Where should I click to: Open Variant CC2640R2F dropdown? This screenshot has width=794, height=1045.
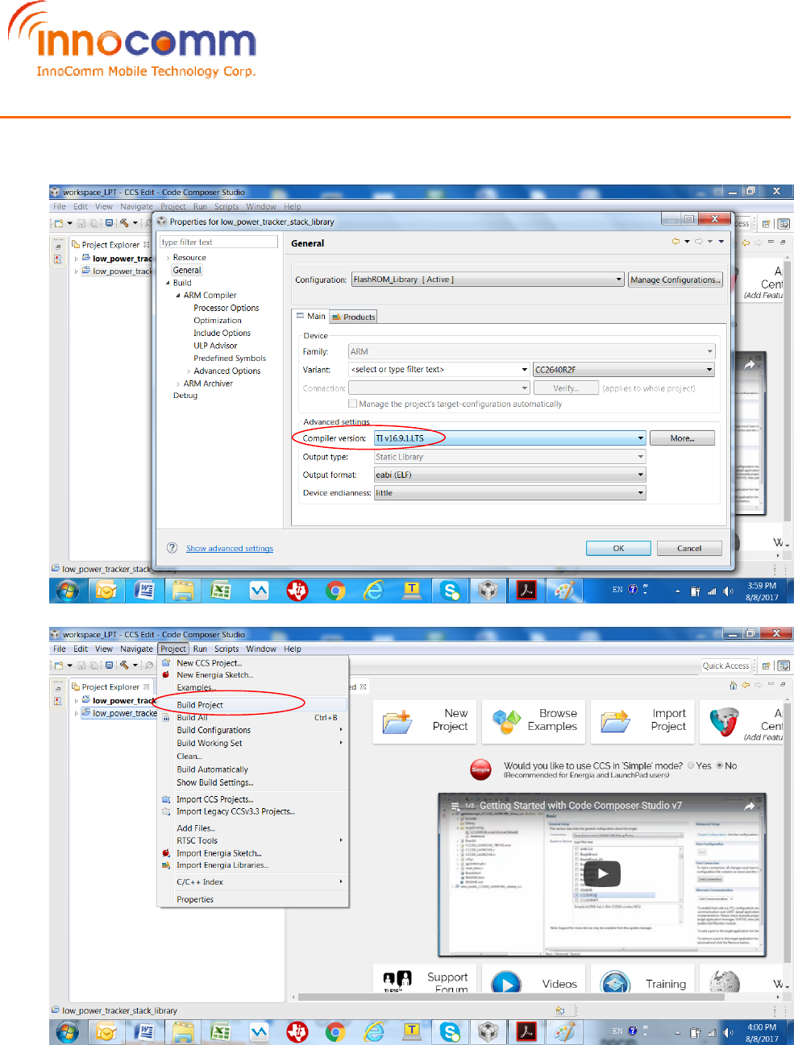[624, 370]
